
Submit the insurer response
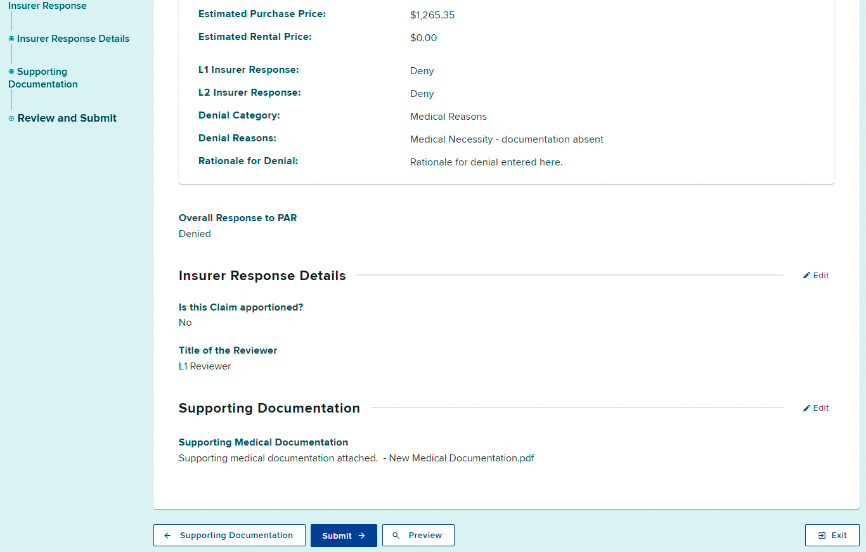[x=343, y=536]
